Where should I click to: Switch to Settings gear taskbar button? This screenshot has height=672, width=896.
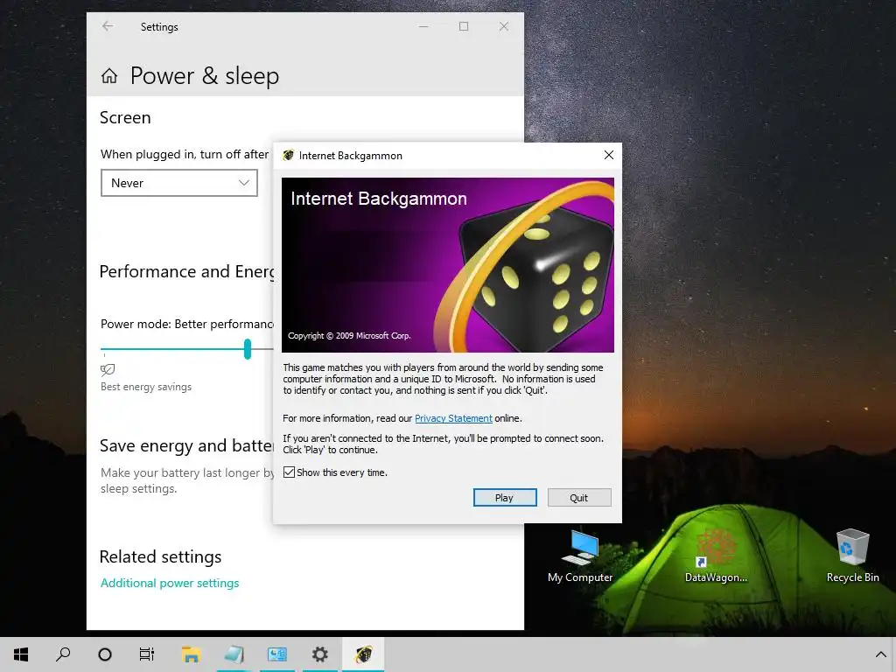click(x=319, y=654)
